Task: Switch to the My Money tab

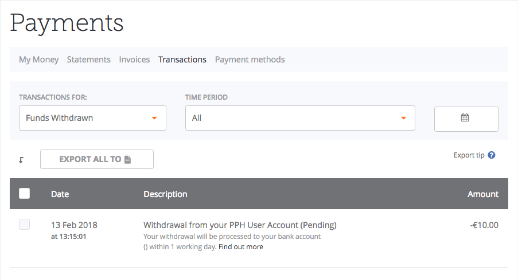Action: [38, 60]
